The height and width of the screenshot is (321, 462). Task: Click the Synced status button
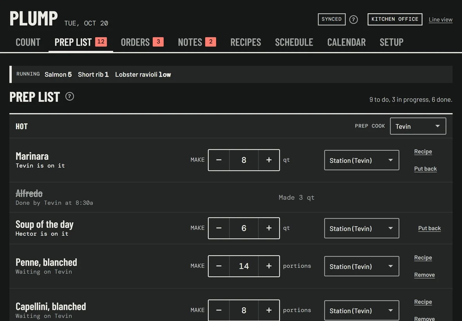coord(332,19)
